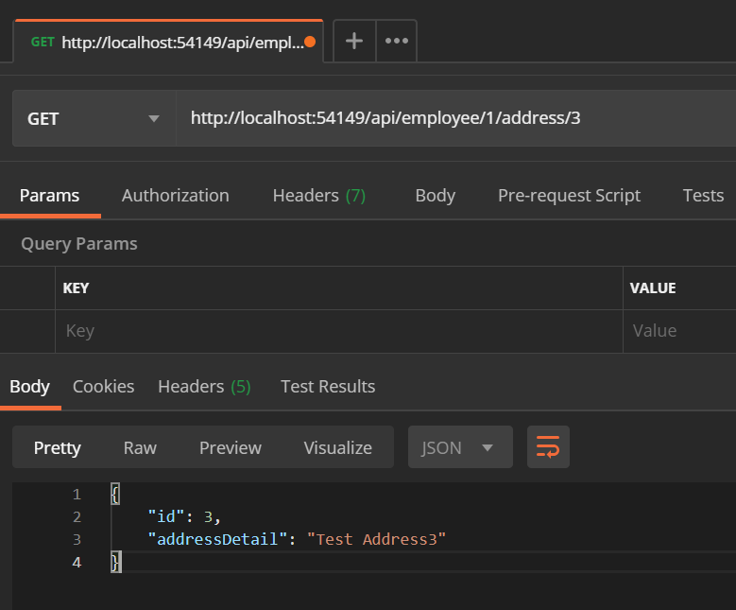
Task: Expand the JSON format dropdown
Action: [x=459, y=447]
